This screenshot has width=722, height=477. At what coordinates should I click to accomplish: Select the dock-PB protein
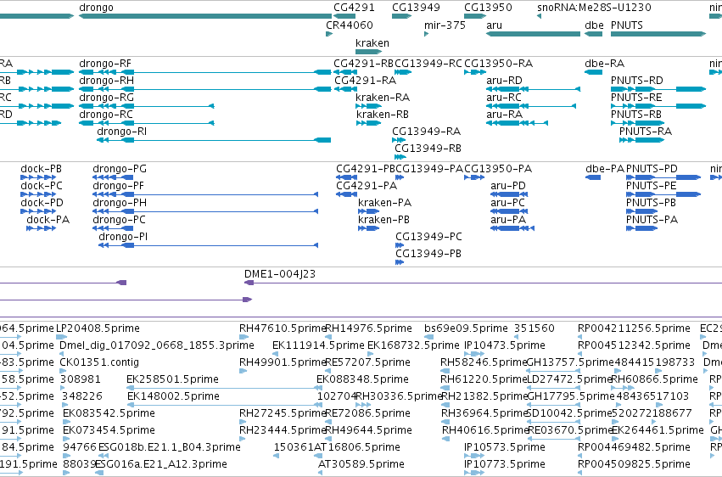(x=38, y=177)
